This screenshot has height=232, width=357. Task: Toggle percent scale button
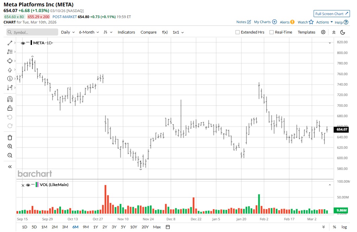(334, 227)
